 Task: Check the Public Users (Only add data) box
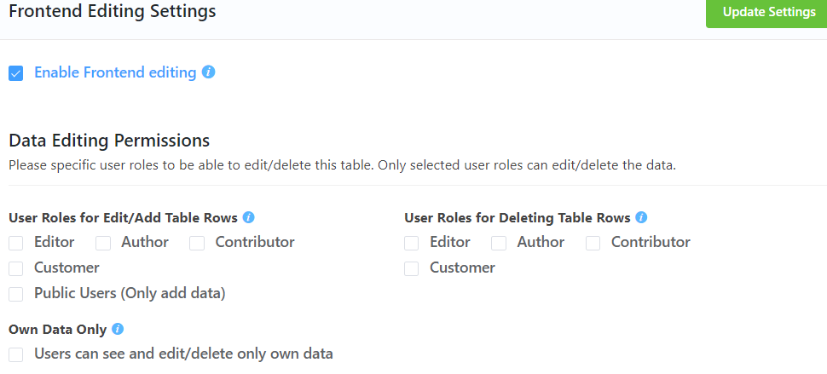[x=16, y=294]
